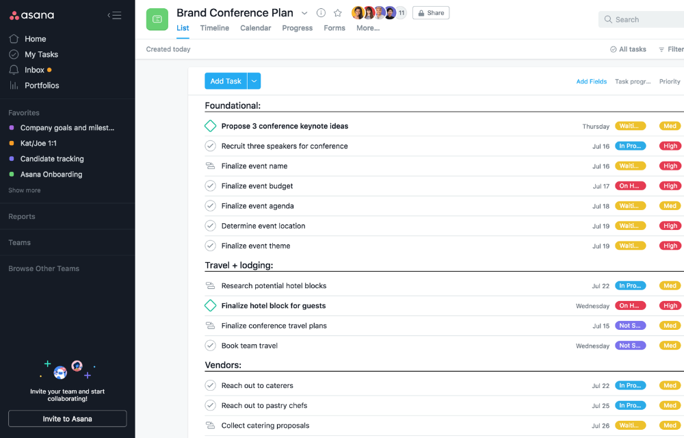Click the Asana logo
The image size is (684, 438).
32,15
